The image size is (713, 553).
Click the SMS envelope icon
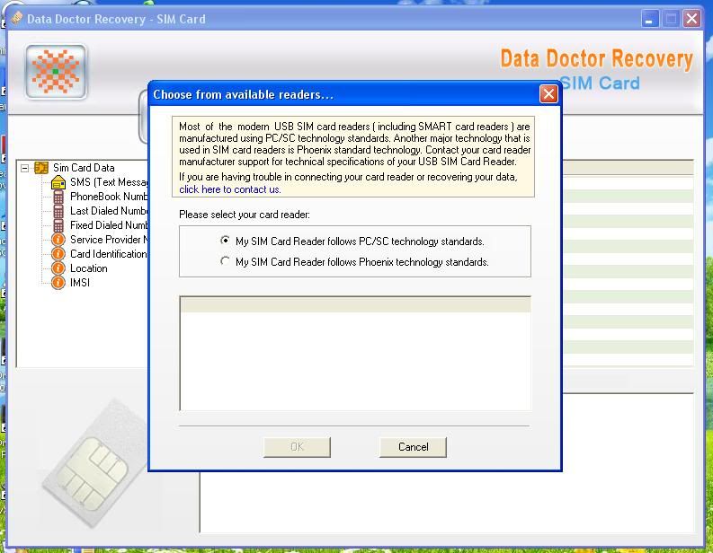[x=58, y=182]
